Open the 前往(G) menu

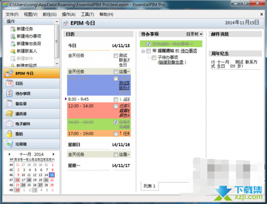click(x=50, y=15)
